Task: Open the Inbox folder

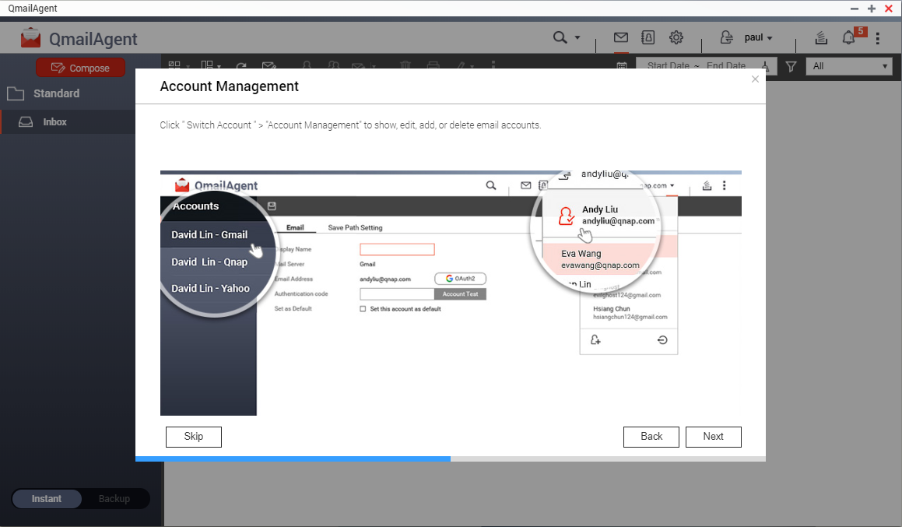Action: pyautogui.click(x=67, y=122)
